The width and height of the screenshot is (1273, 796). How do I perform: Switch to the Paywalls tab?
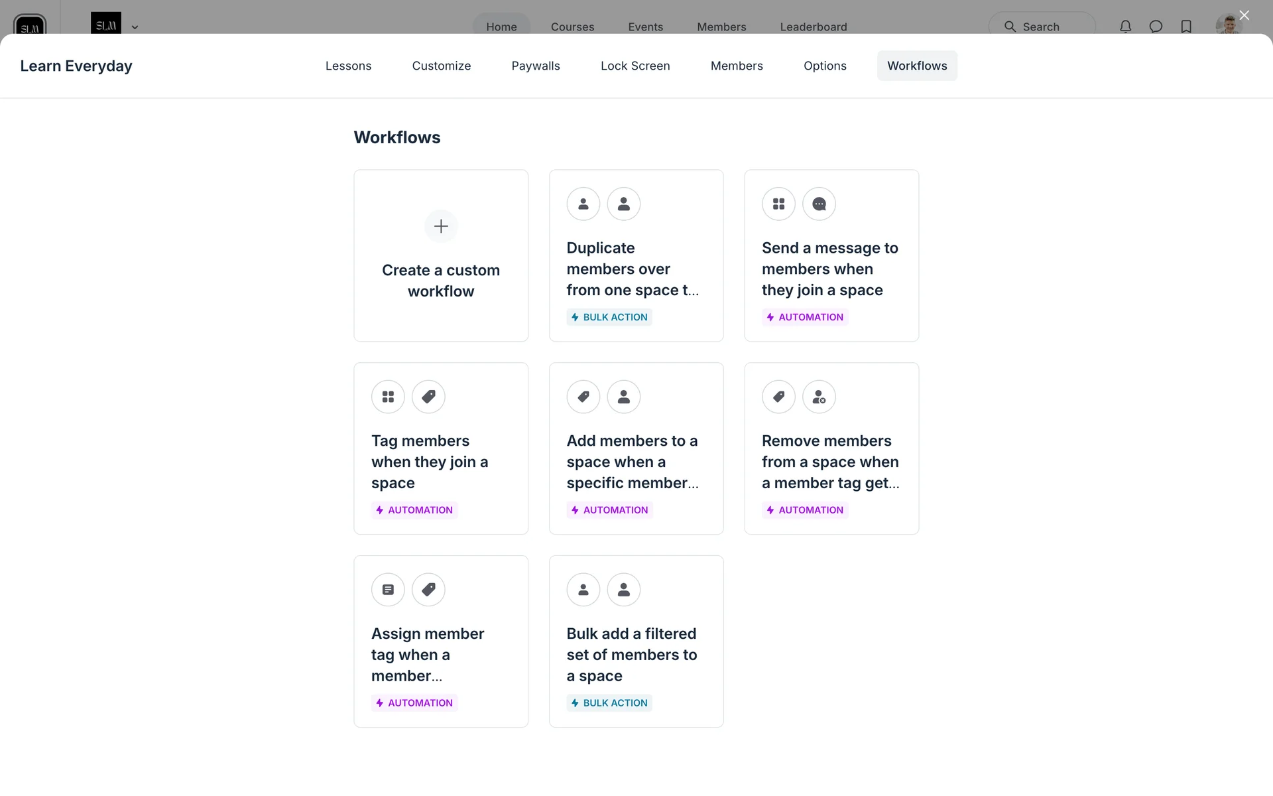click(535, 66)
